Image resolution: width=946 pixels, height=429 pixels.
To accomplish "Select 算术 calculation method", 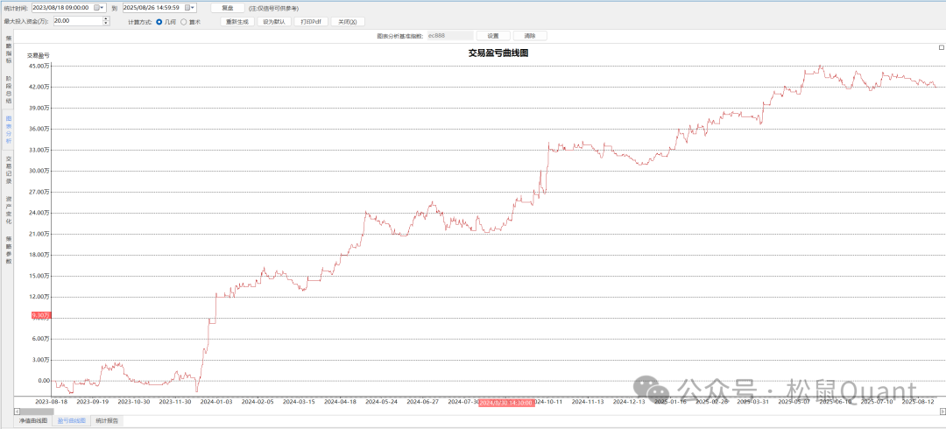I will [x=183, y=21].
